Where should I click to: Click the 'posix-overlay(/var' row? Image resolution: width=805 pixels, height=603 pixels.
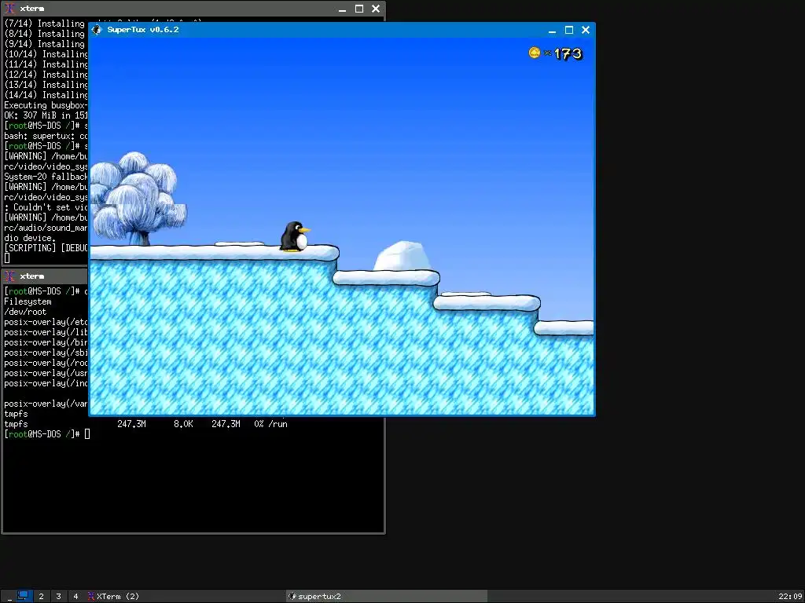[46, 404]
